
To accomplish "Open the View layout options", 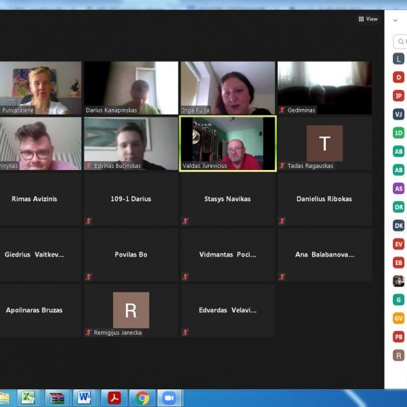I will (368, 19).
